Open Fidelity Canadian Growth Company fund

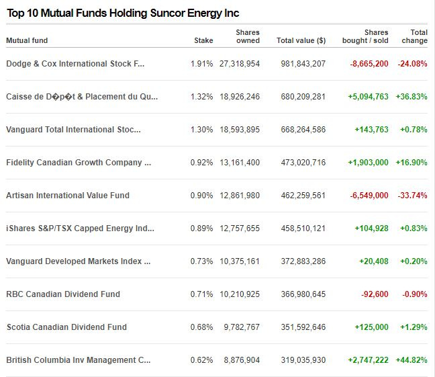(x=79, y=163)
